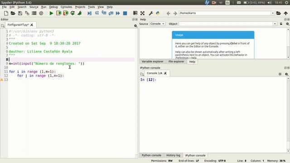Run cell and advance icon

pos(66,13)
